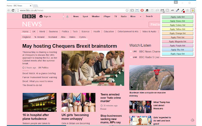Open BBC notifications bell
This screenshot has width=202, height=126.
pyautogui.click(x=67, y=16)
